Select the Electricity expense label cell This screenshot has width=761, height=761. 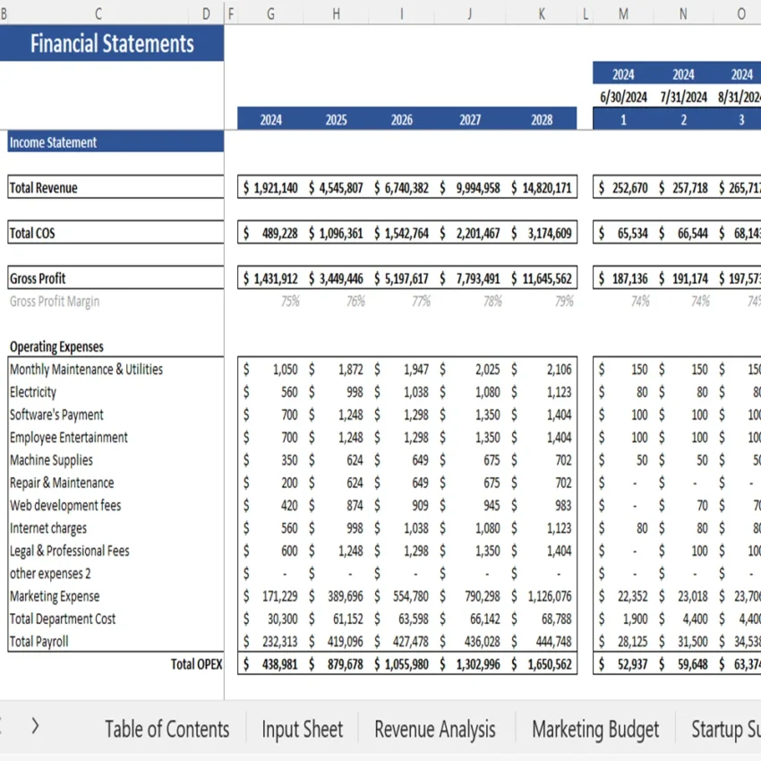pos(32,391)
